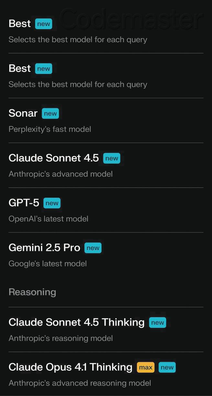
Task: Click the Reasoning section header
Action: click(x=32, y=292)
